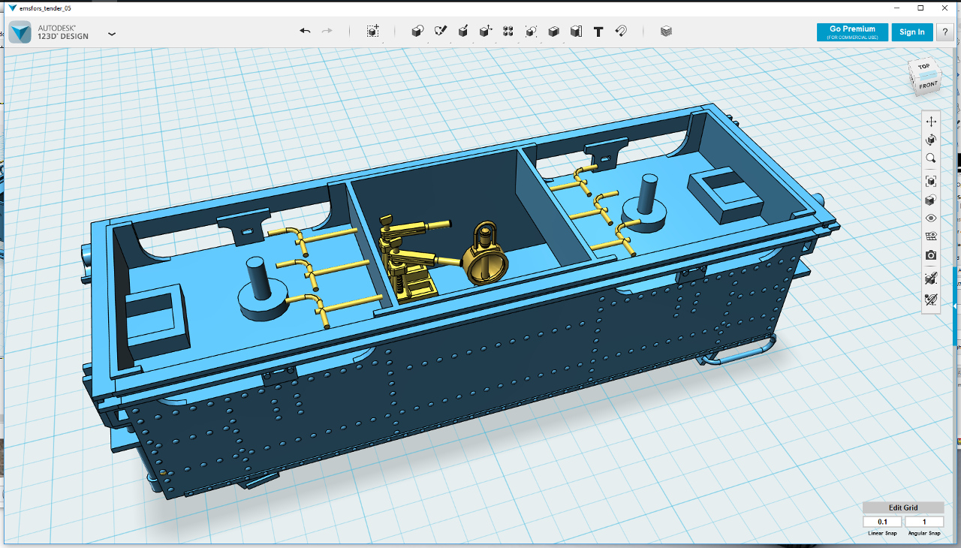Image resolution: width=961 pixels, height=548 pixels.
Task: Open the Combine tool flyout
Action: 553,31
